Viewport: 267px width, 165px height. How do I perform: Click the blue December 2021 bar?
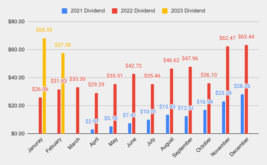242,114
